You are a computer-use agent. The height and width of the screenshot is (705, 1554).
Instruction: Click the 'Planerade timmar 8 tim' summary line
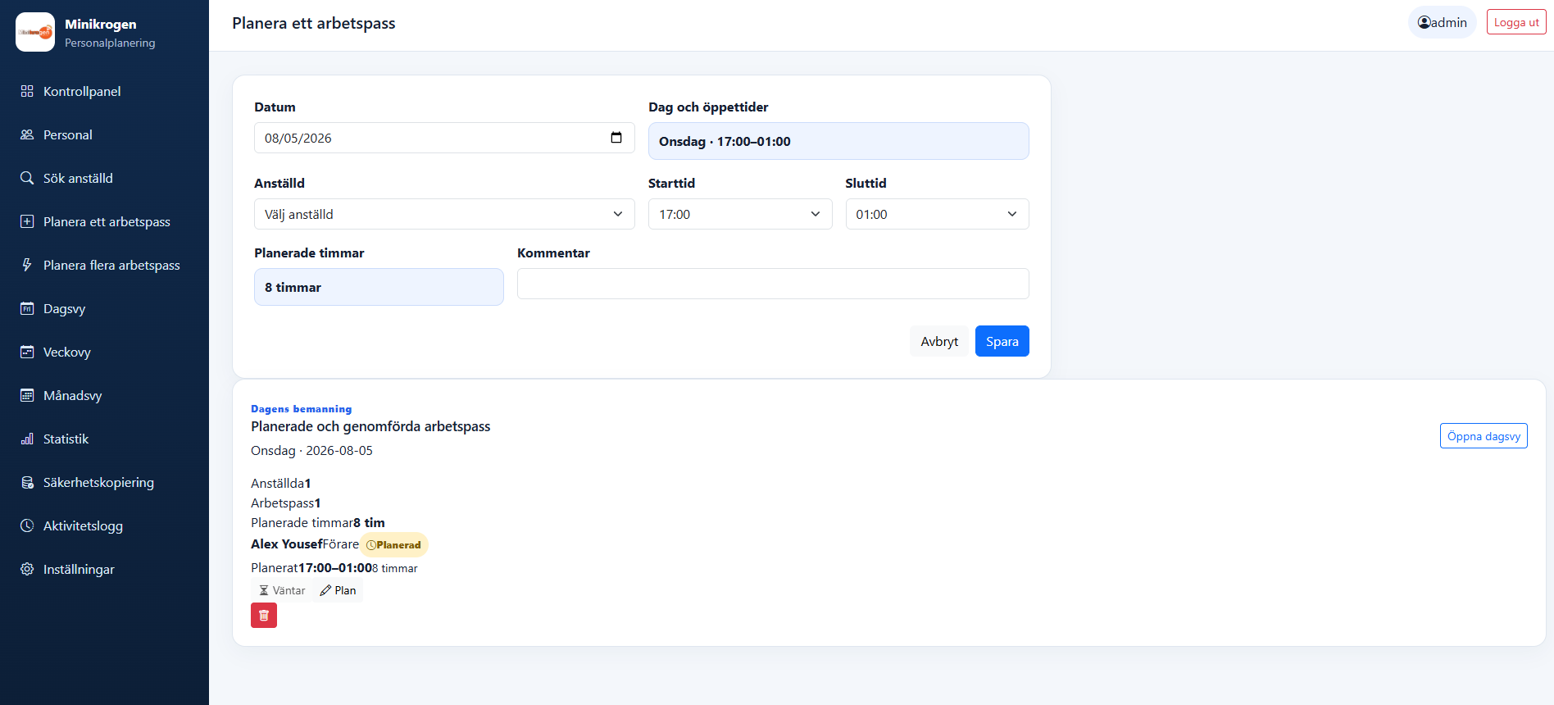pos(318,523)
